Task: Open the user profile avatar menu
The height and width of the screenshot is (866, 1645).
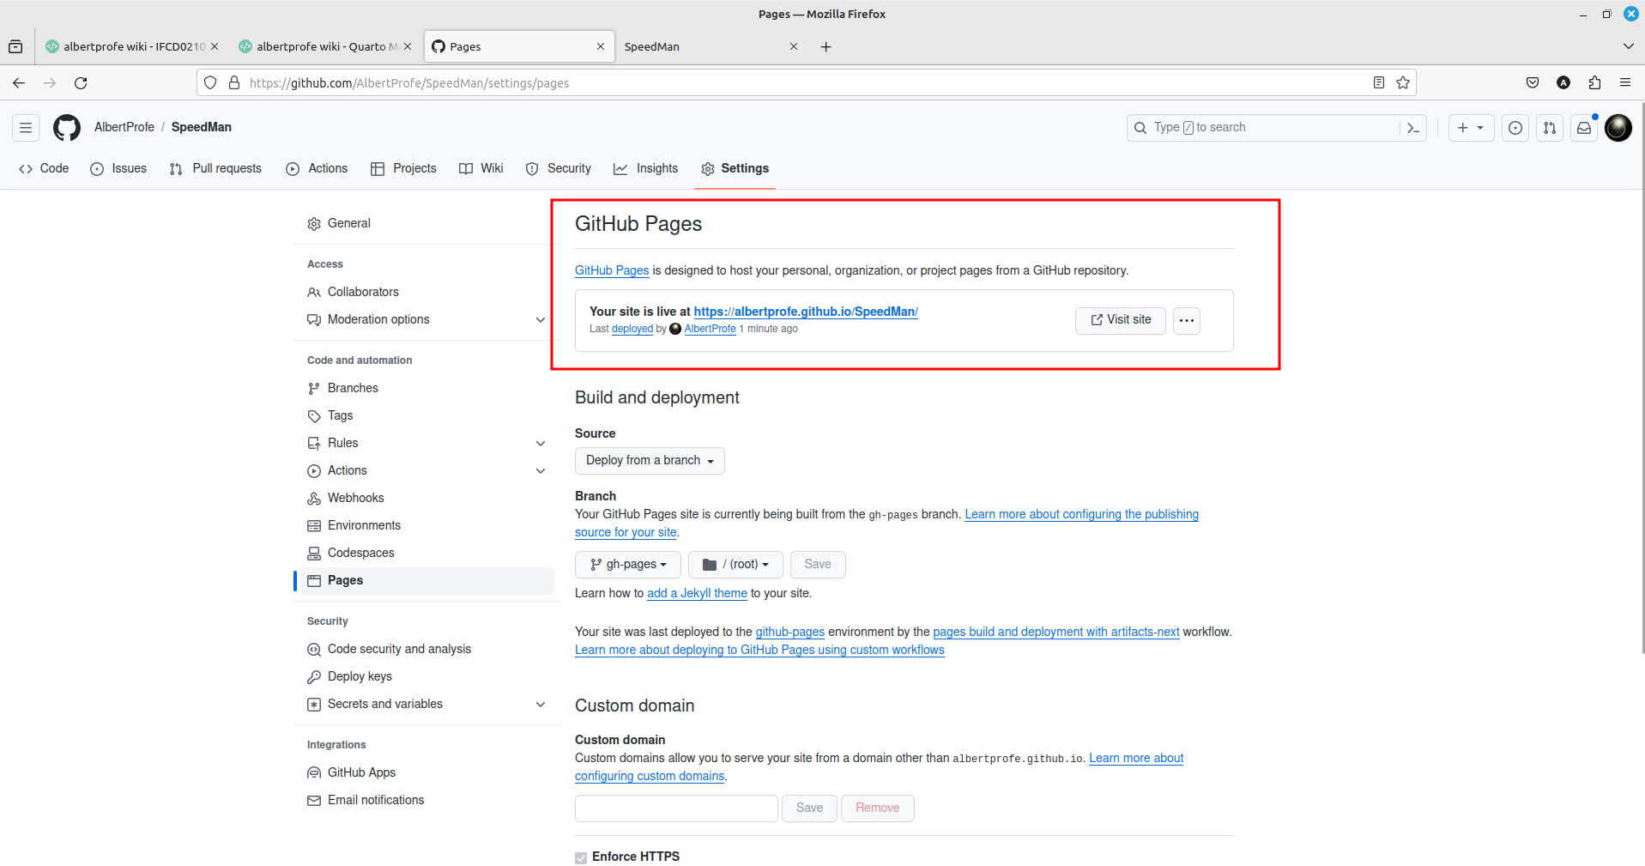Action: pos(1618,128)
